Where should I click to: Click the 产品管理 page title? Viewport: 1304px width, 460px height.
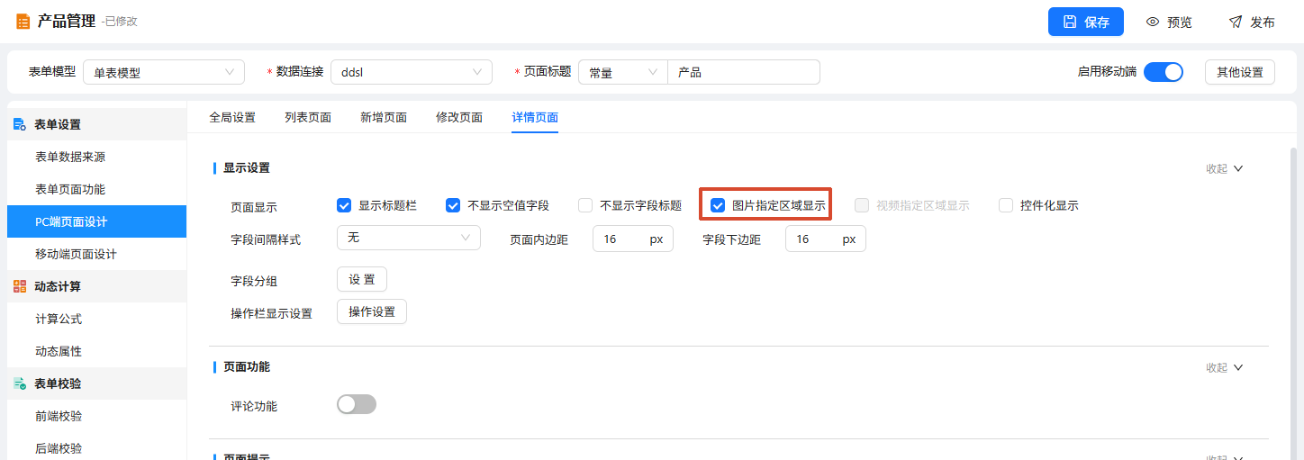pyautogui.click(x=67, y=22)
